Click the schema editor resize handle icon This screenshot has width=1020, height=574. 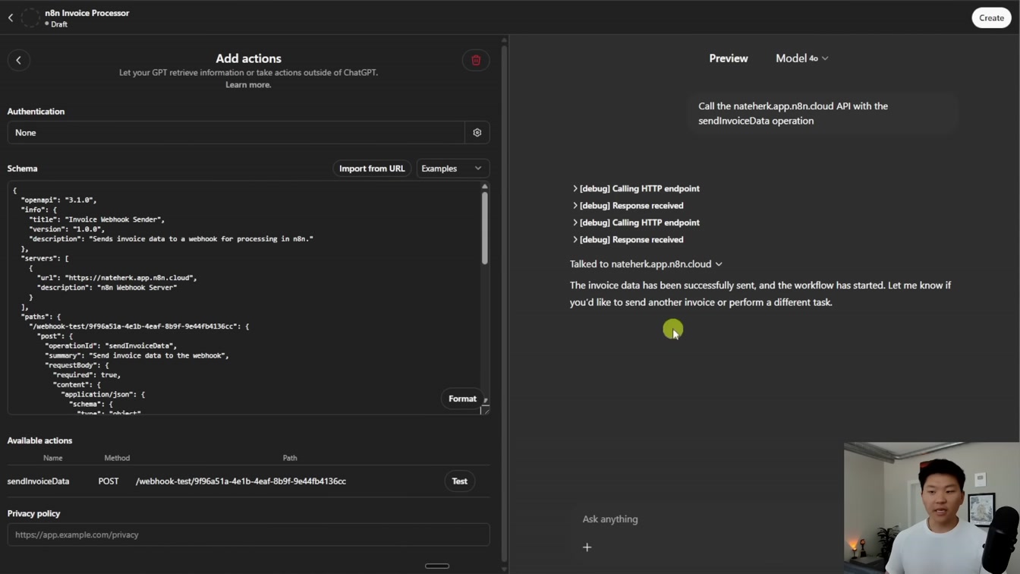click(x=485, y=410)
